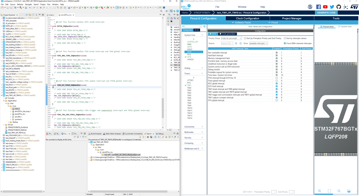Open the Show available interrupts dropdown
359x196 pixels.
258,43
